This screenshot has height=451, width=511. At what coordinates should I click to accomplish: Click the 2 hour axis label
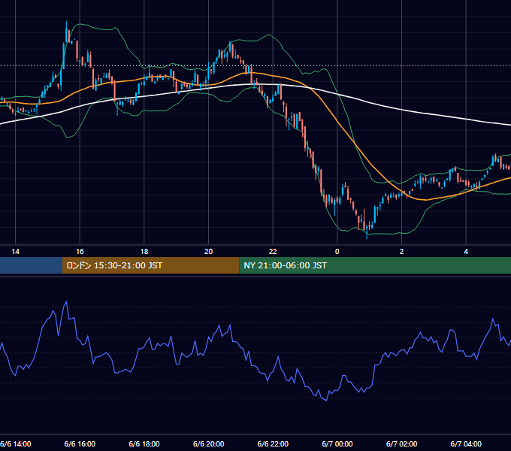401,252
